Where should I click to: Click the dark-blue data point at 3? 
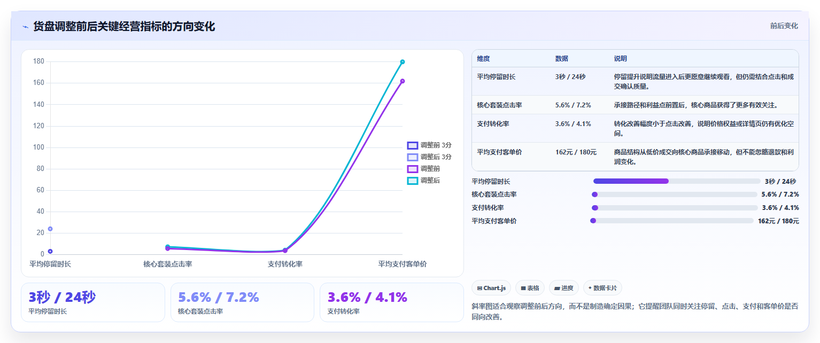(x=50, y=251)
